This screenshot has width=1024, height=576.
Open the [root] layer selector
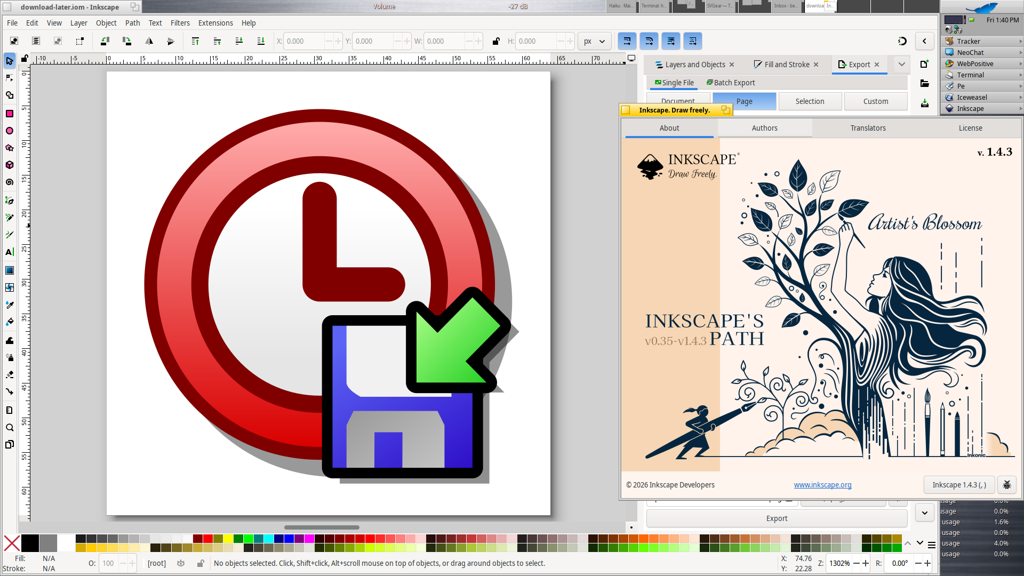click(157, 563)
